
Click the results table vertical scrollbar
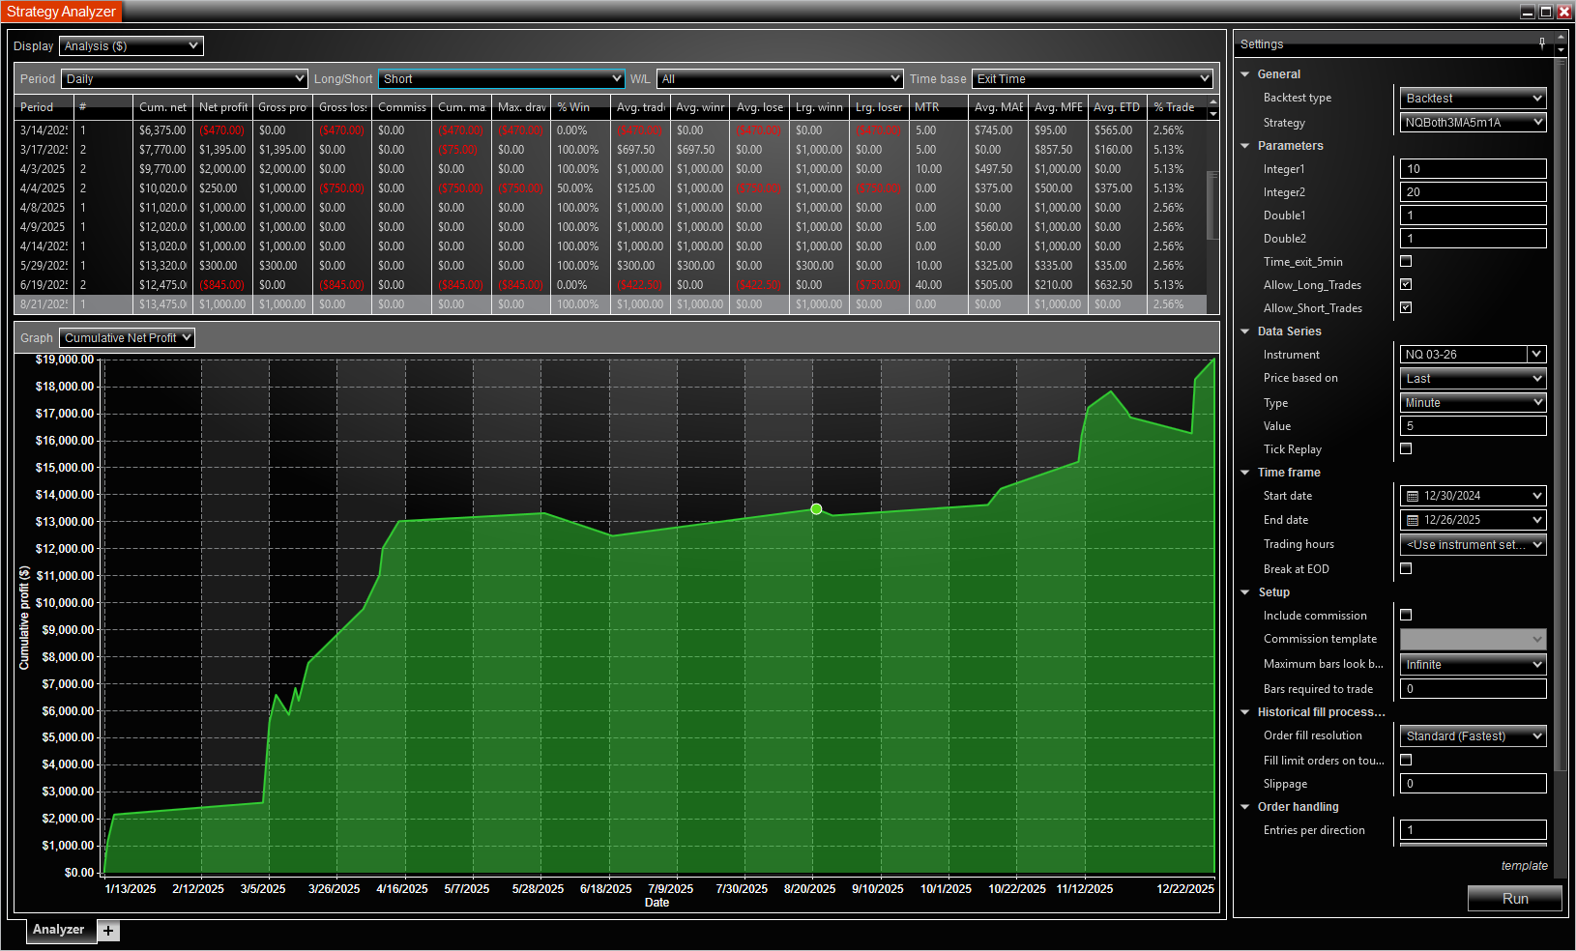(x=1212, y=203)
